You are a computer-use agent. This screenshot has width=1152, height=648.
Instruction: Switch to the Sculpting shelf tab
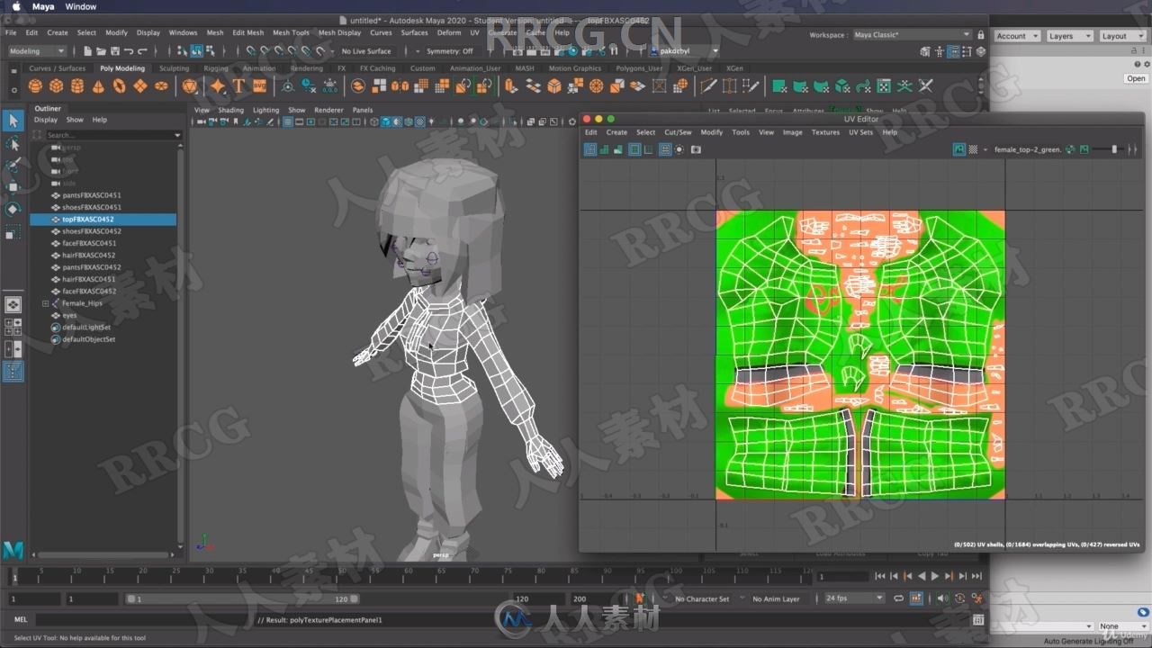coord(174,68)
